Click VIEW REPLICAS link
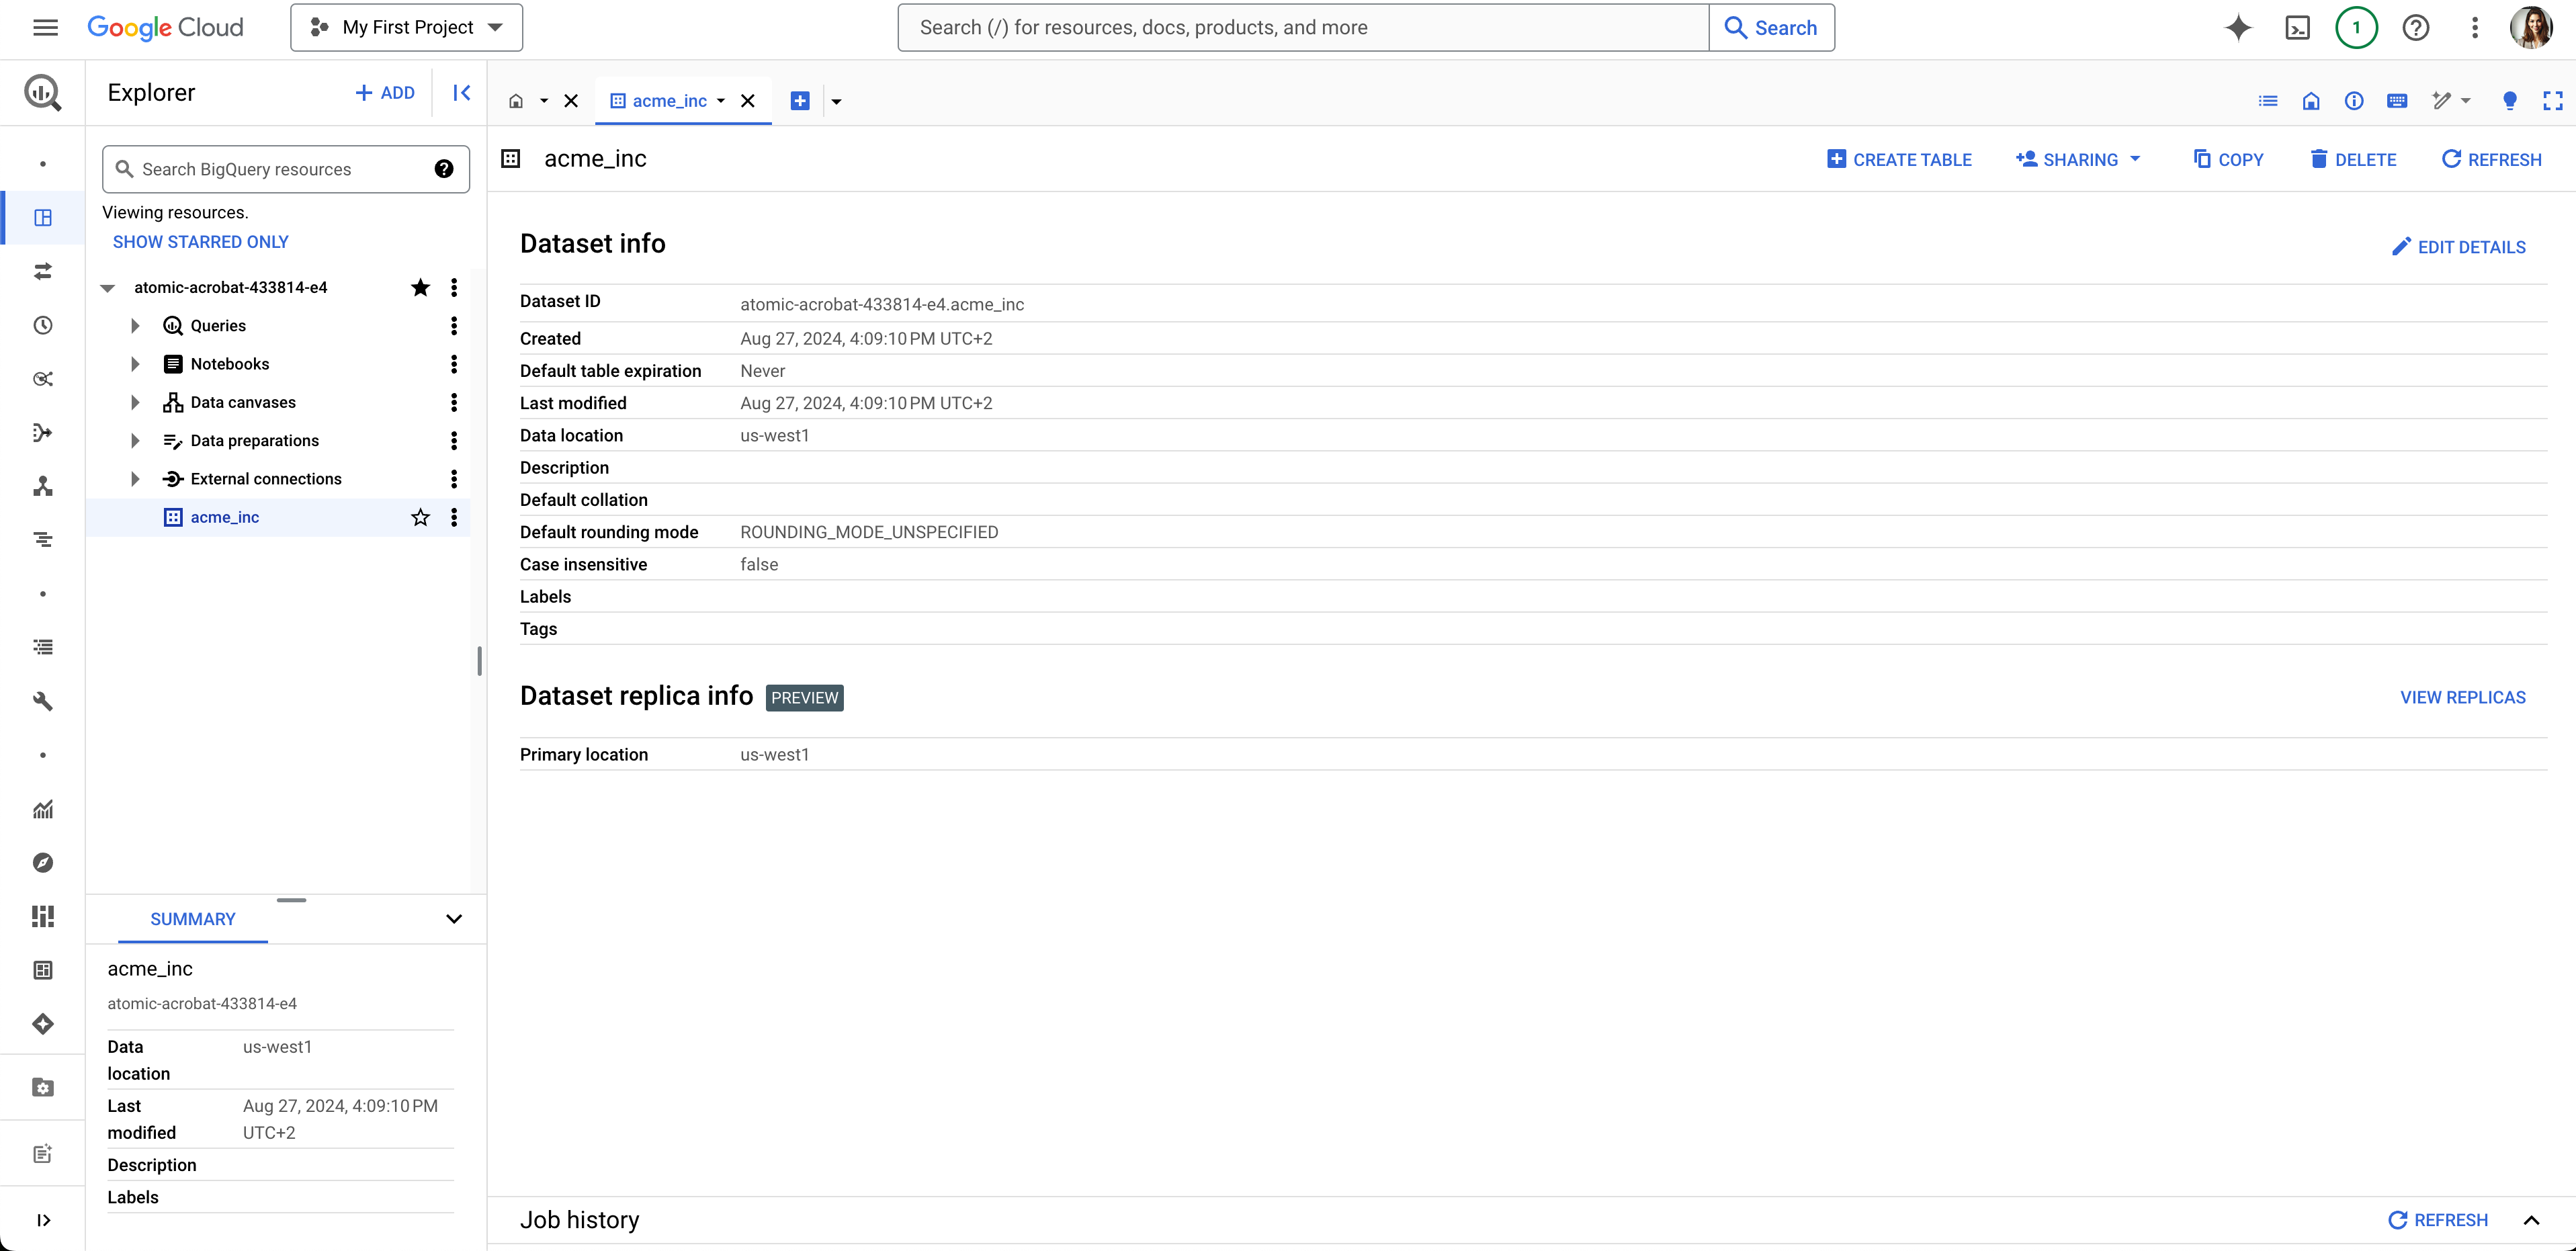Viewport: 2576px width, 1251px height. [2463, 698]
